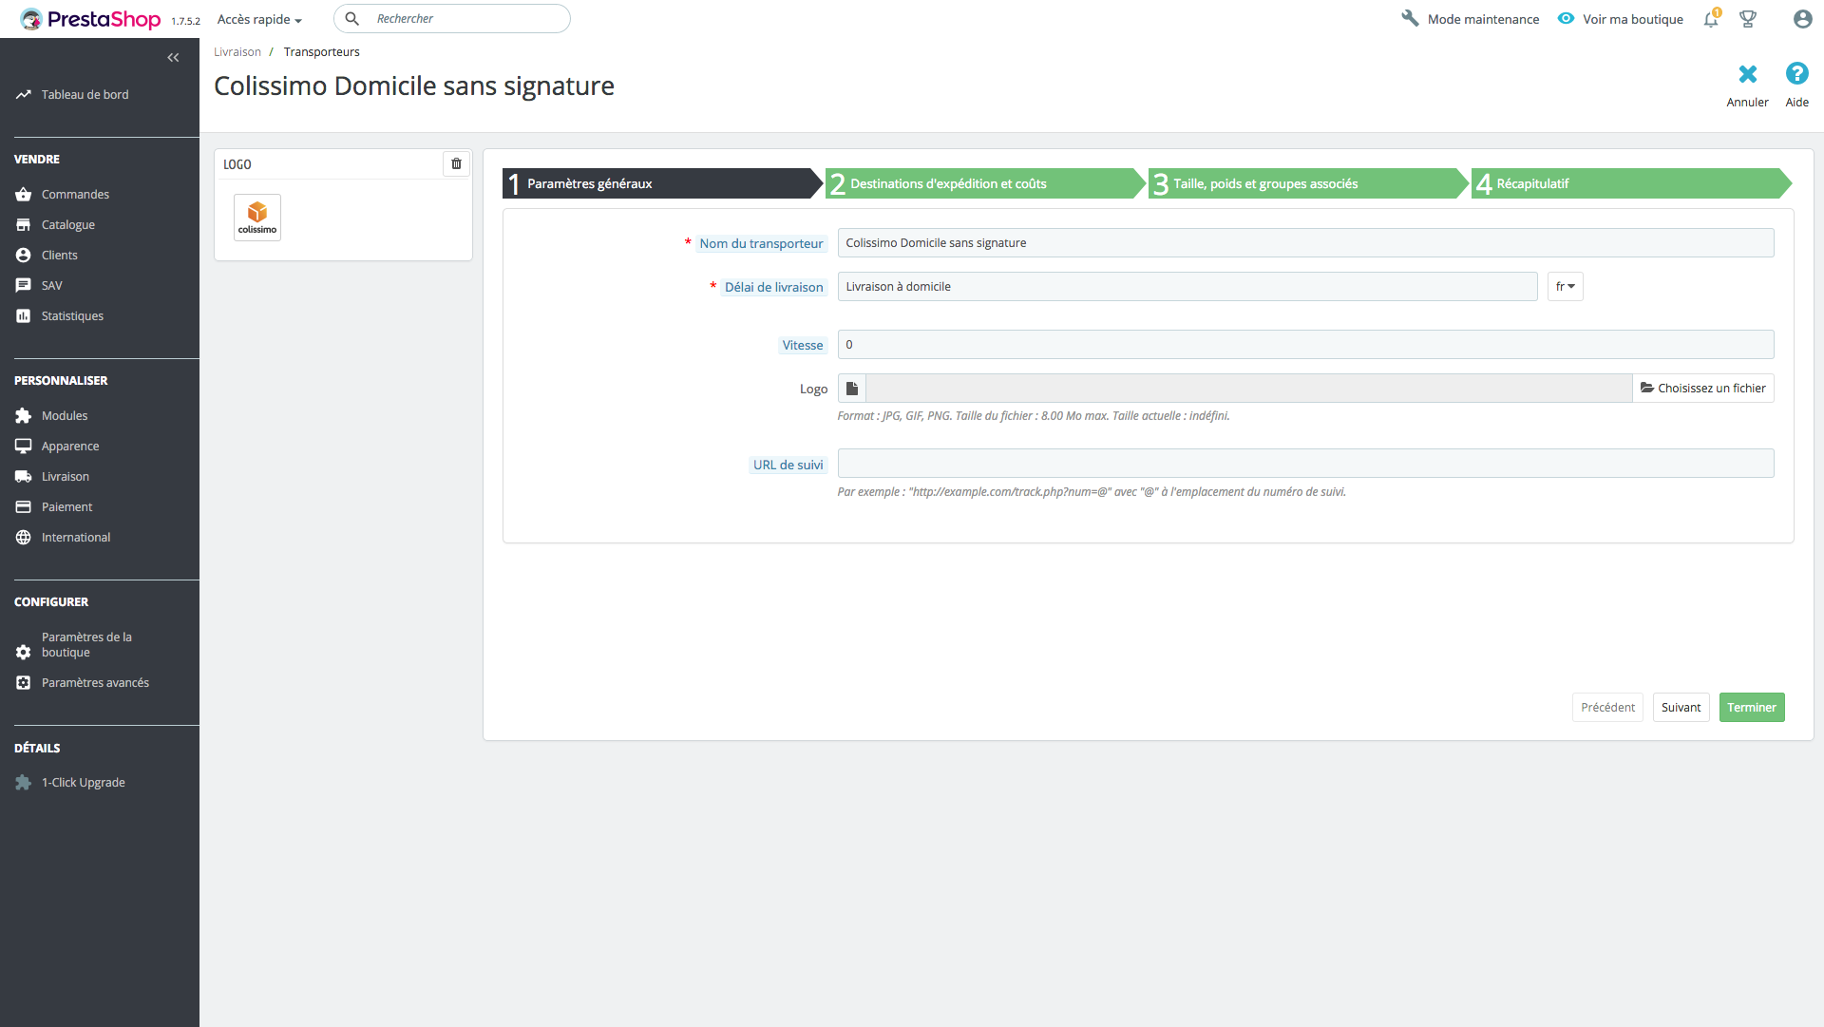This screenshot has width=1824, height=1027.
Task: Open the Aide question mark icon
Action: pyautogui.click(x=1796, y=74)
